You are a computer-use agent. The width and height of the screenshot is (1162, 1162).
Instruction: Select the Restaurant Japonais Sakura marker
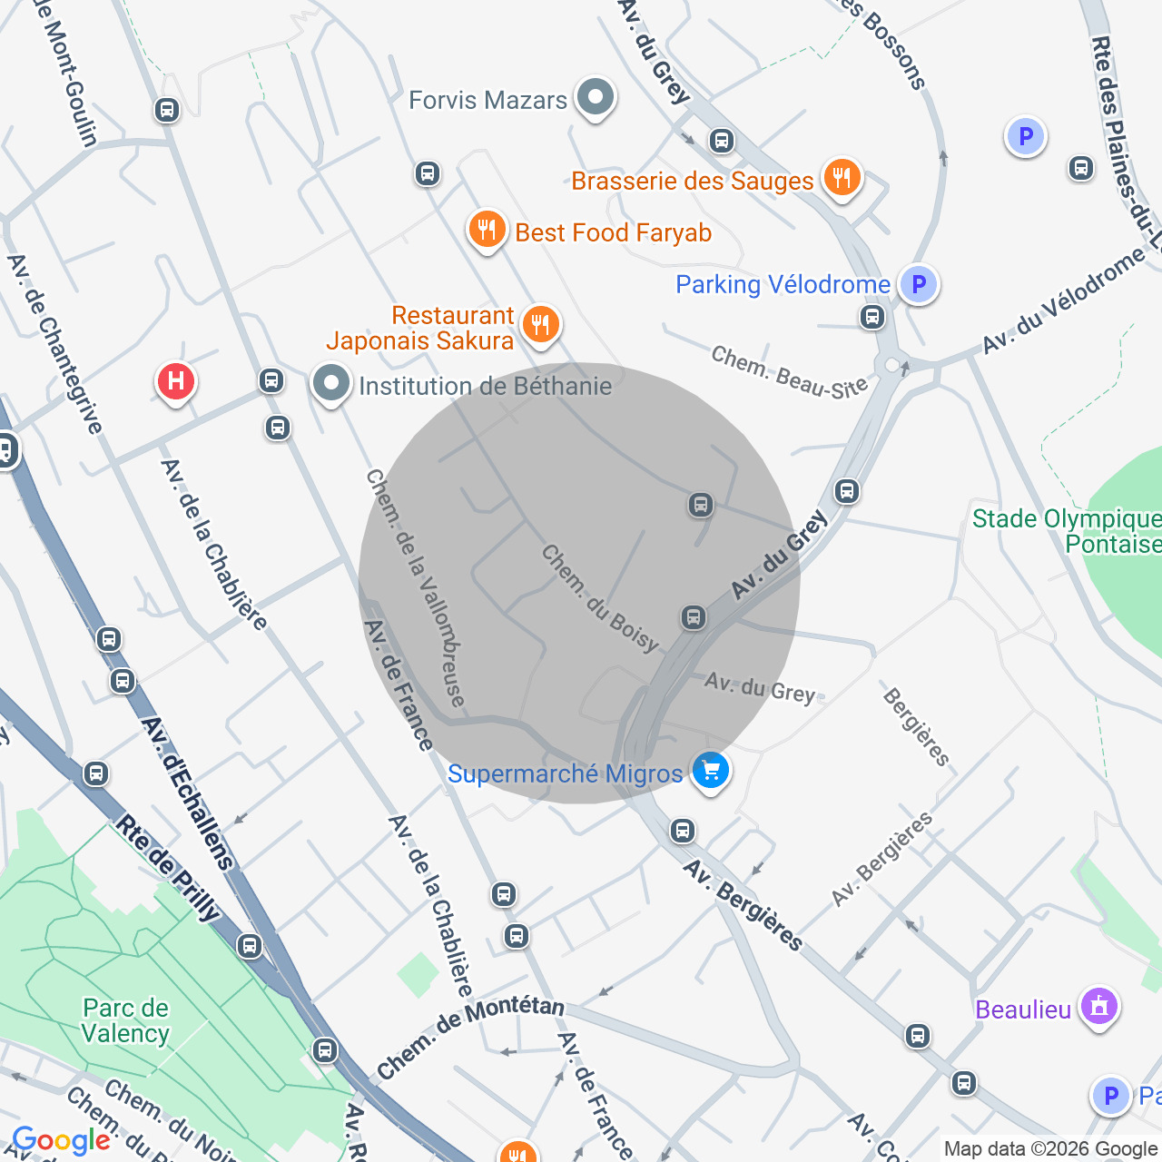click(541, 325)
